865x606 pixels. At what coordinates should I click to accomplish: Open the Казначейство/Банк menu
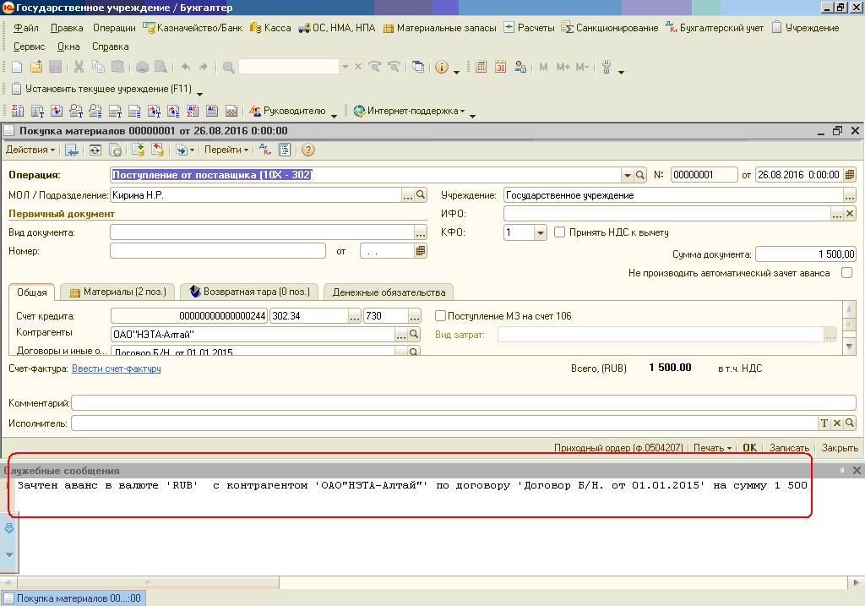193,28
